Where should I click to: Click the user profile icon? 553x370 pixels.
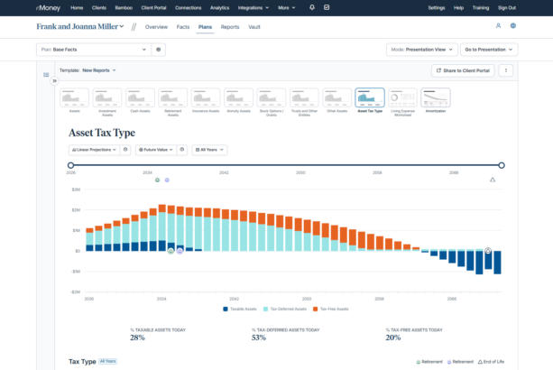point(498,26)
